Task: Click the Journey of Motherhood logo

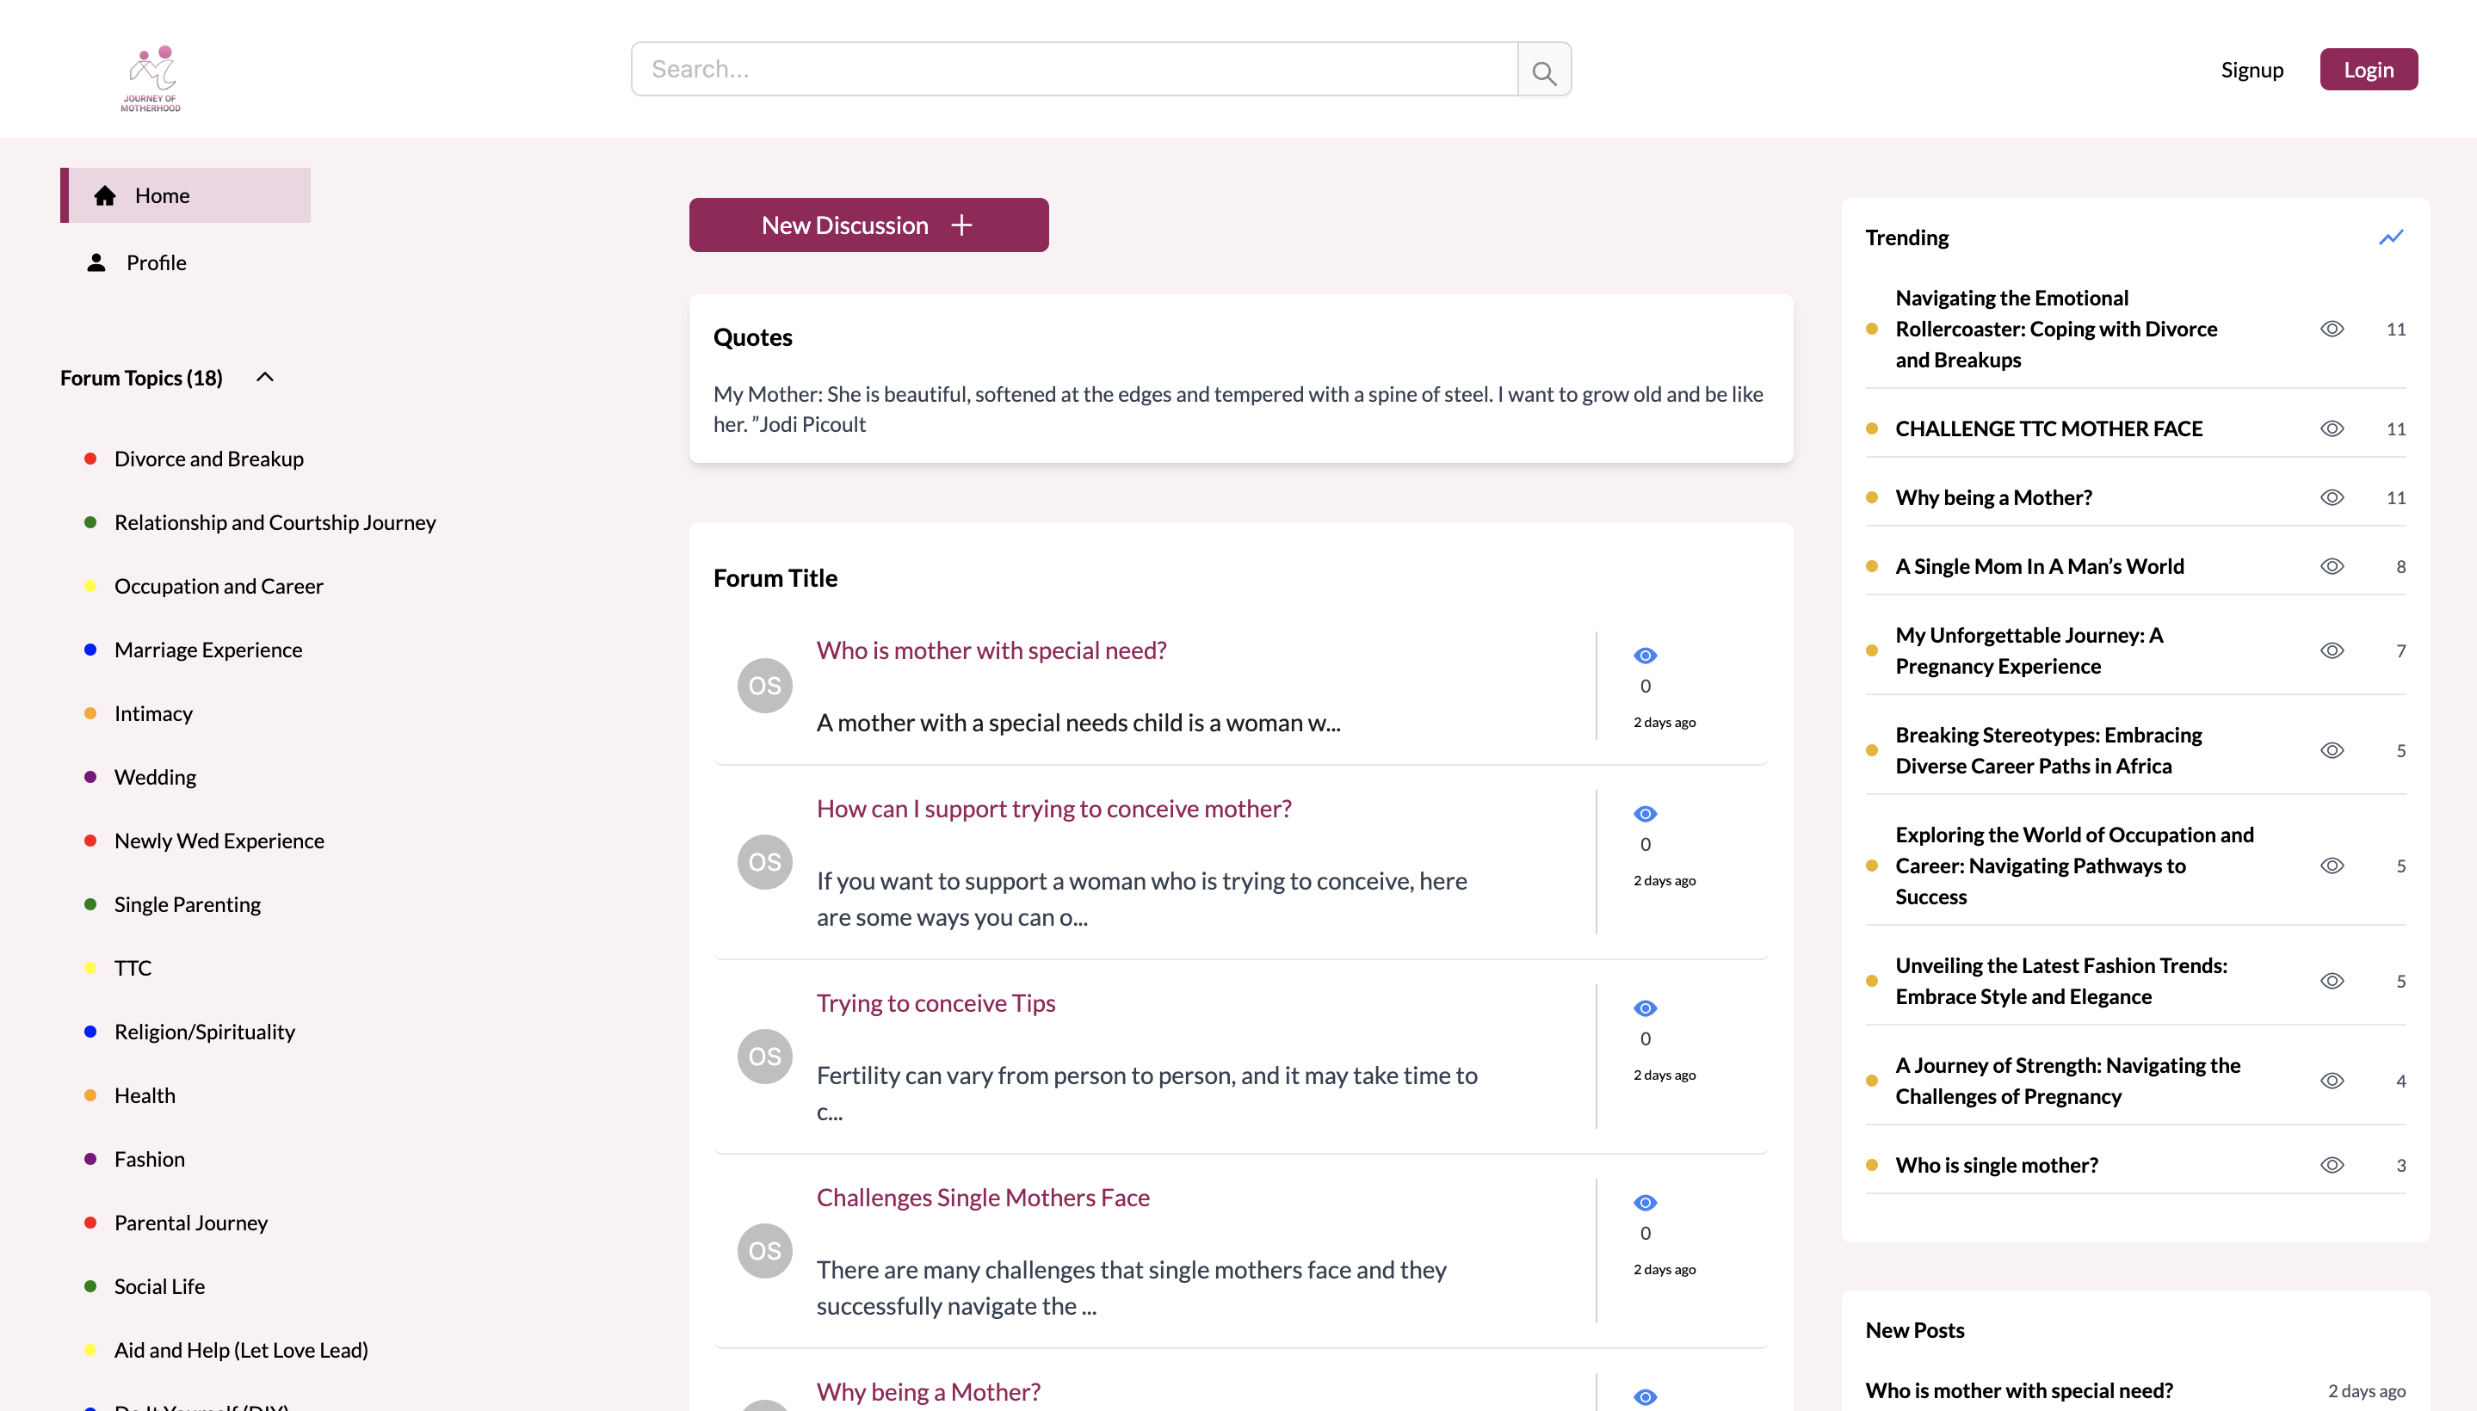Action: 151,77
